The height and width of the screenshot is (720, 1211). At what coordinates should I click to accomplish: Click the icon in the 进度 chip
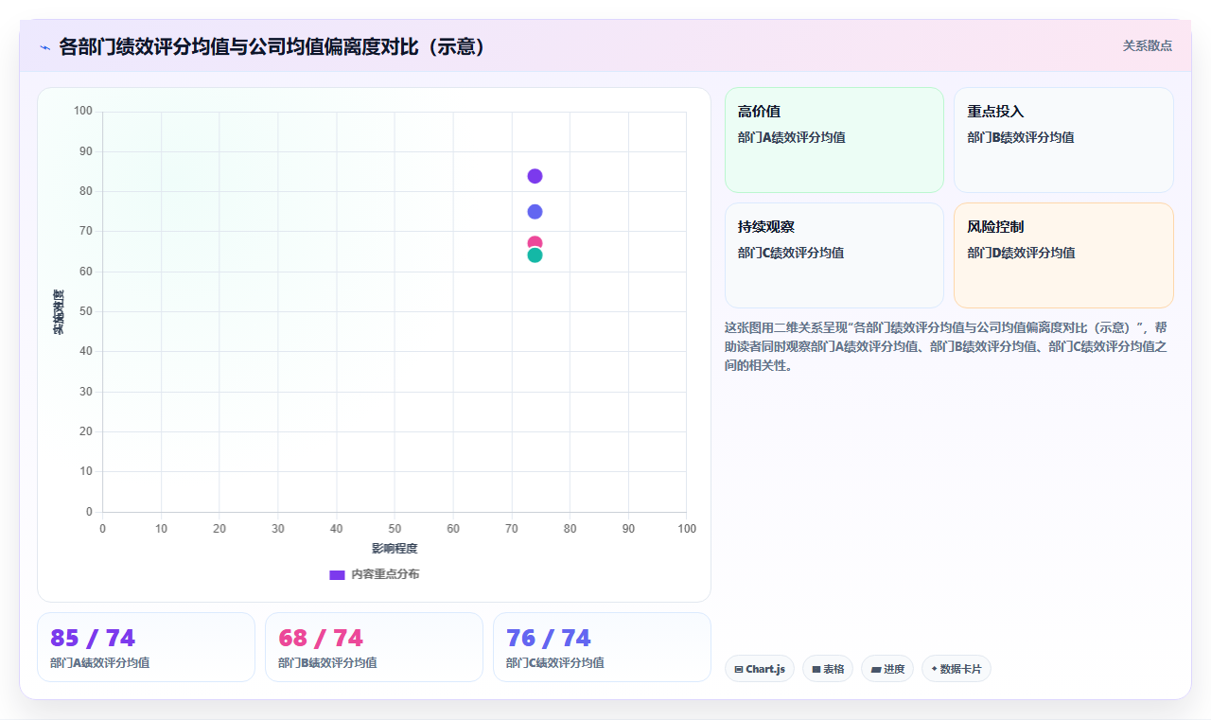(876, 669)
